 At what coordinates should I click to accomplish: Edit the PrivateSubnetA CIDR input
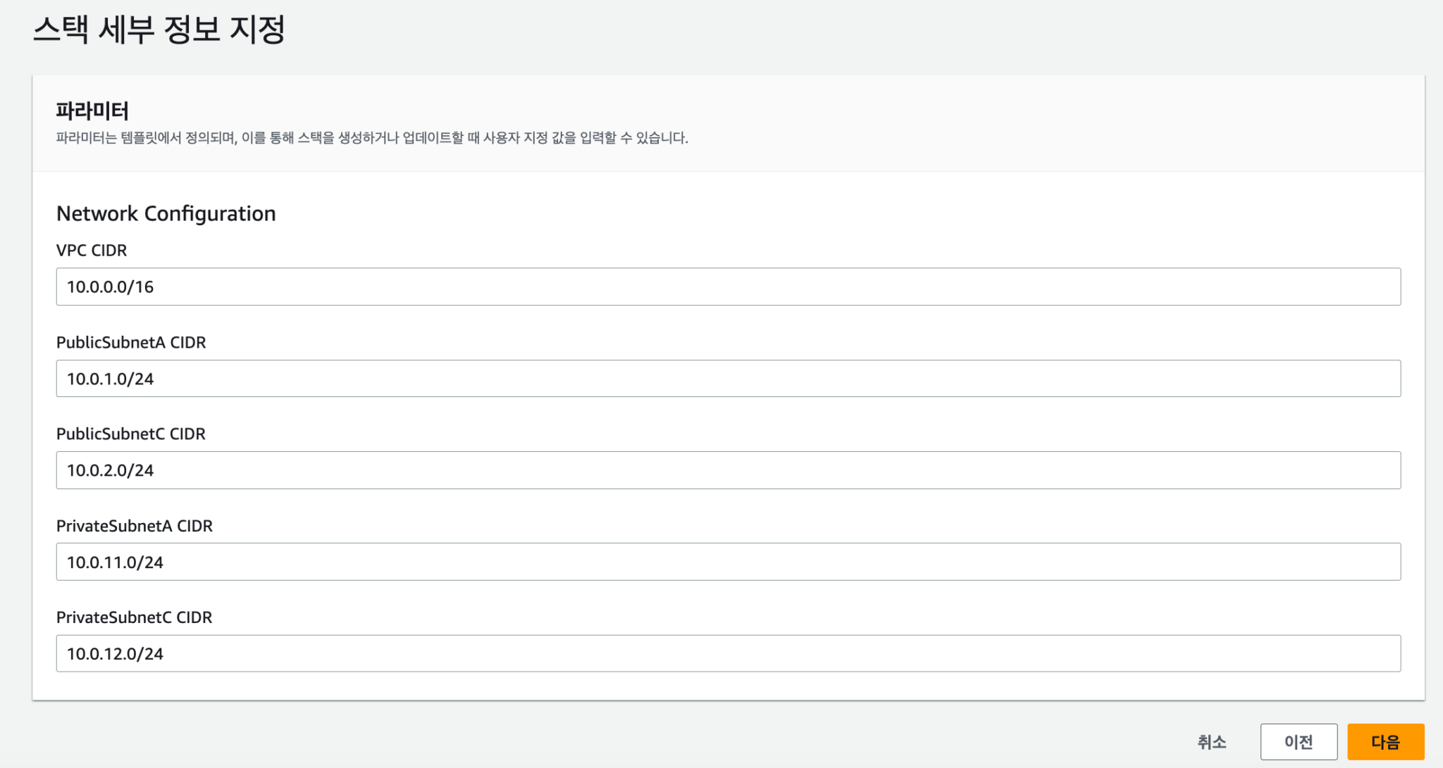click(x=728, y=562)
